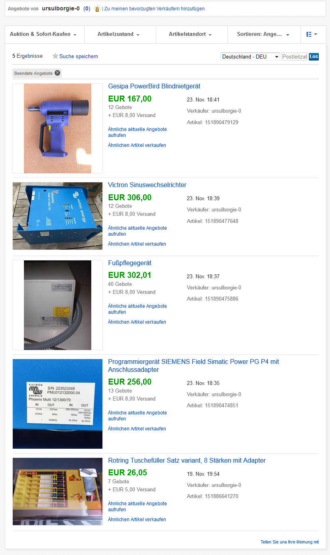Open the Artikelzustand filter menu
This screenshot has height=555, width=330.
(118, 34)
